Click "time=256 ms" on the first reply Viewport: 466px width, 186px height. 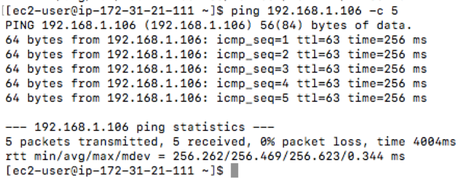[387, 40]
